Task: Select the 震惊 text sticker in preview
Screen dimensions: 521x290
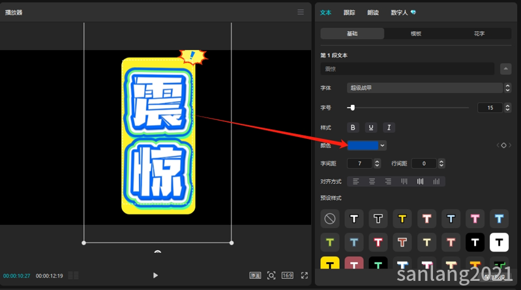Action: pyautogui.click(x=158, y=136)
